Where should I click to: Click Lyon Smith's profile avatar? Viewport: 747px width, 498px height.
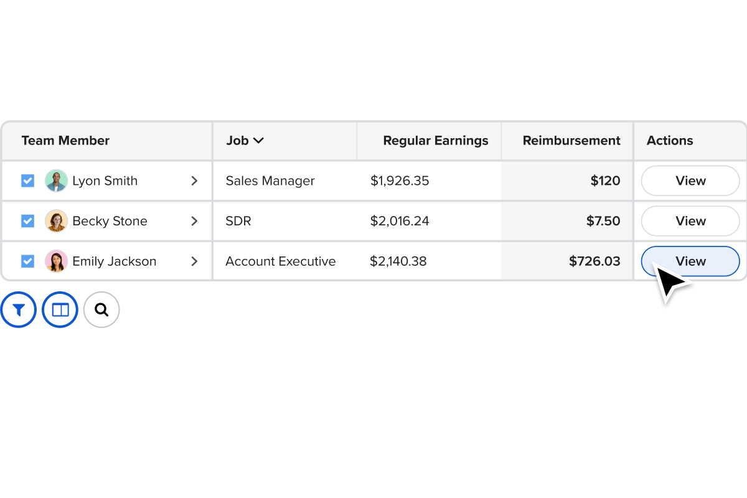coord(57,181)
